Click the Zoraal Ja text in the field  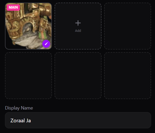(21, 120)
